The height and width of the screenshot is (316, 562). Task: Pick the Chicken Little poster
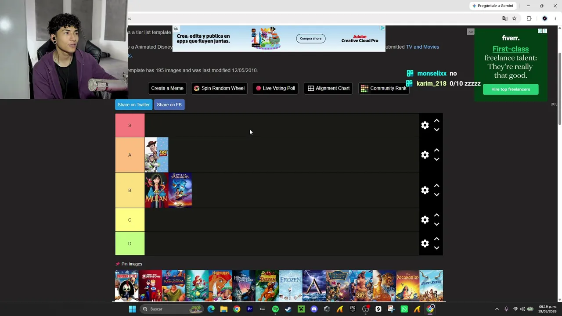point(127,286)
